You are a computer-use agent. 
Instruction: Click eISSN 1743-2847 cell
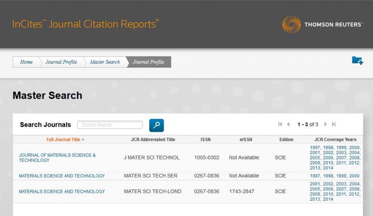[x=242, y=191]
